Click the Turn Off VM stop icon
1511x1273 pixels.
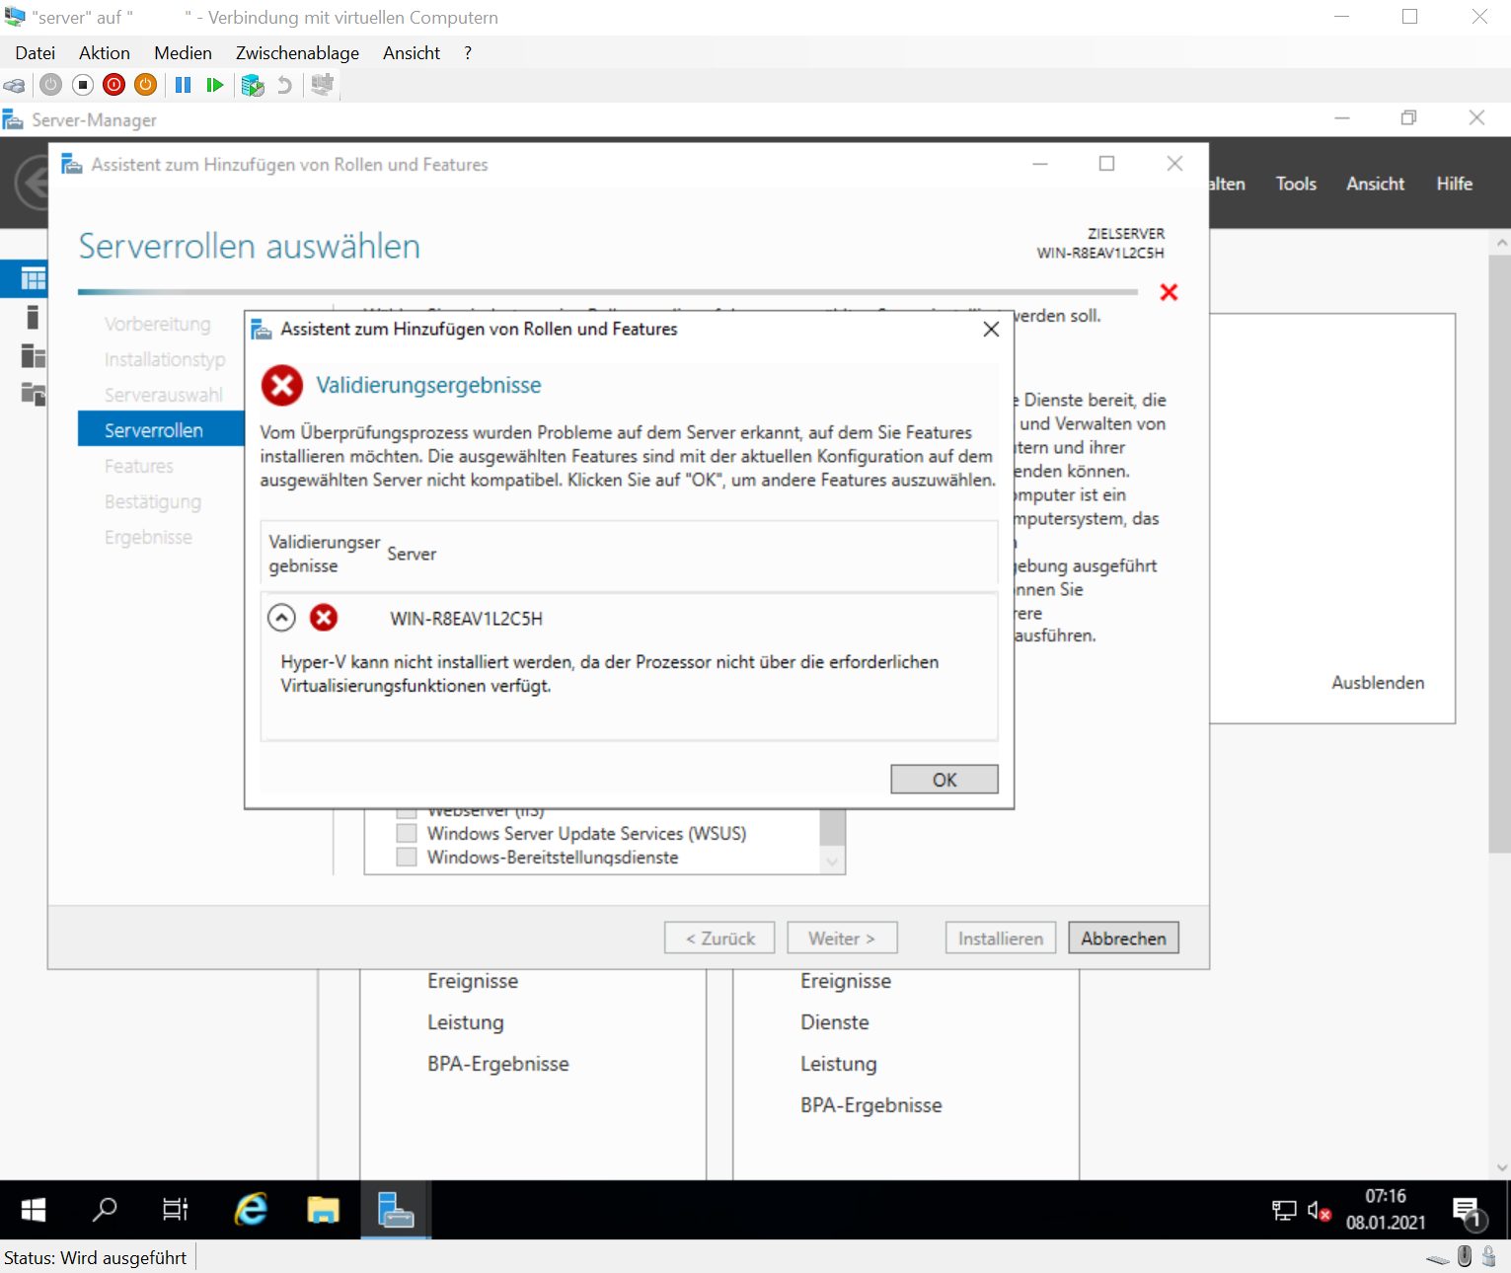pos(83,86)
